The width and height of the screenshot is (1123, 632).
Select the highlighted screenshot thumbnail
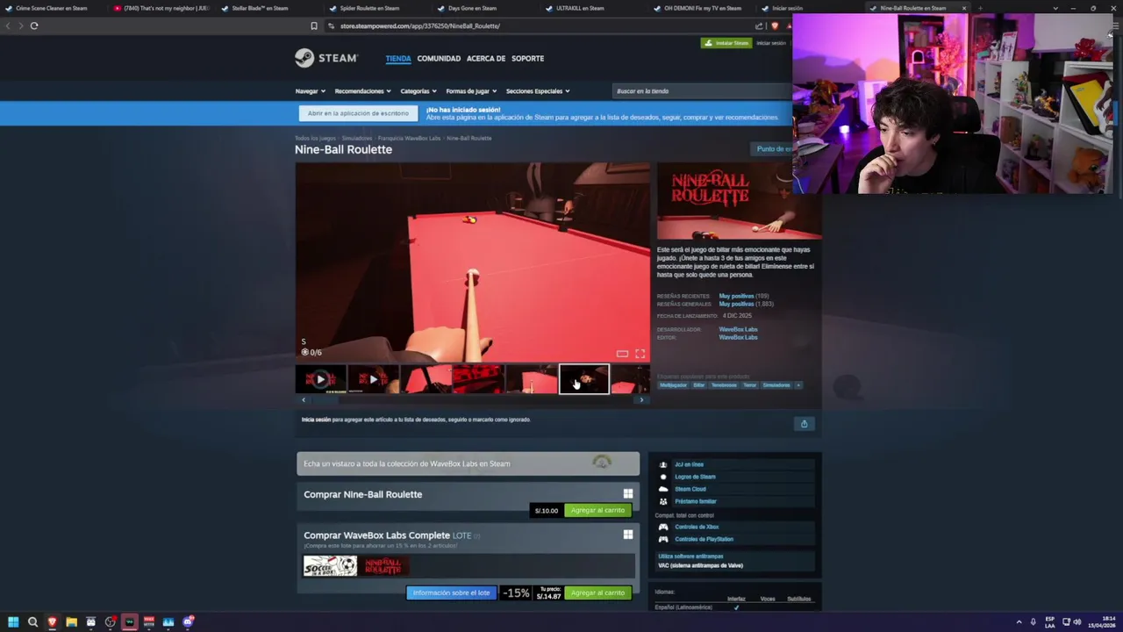click(583, 379)
